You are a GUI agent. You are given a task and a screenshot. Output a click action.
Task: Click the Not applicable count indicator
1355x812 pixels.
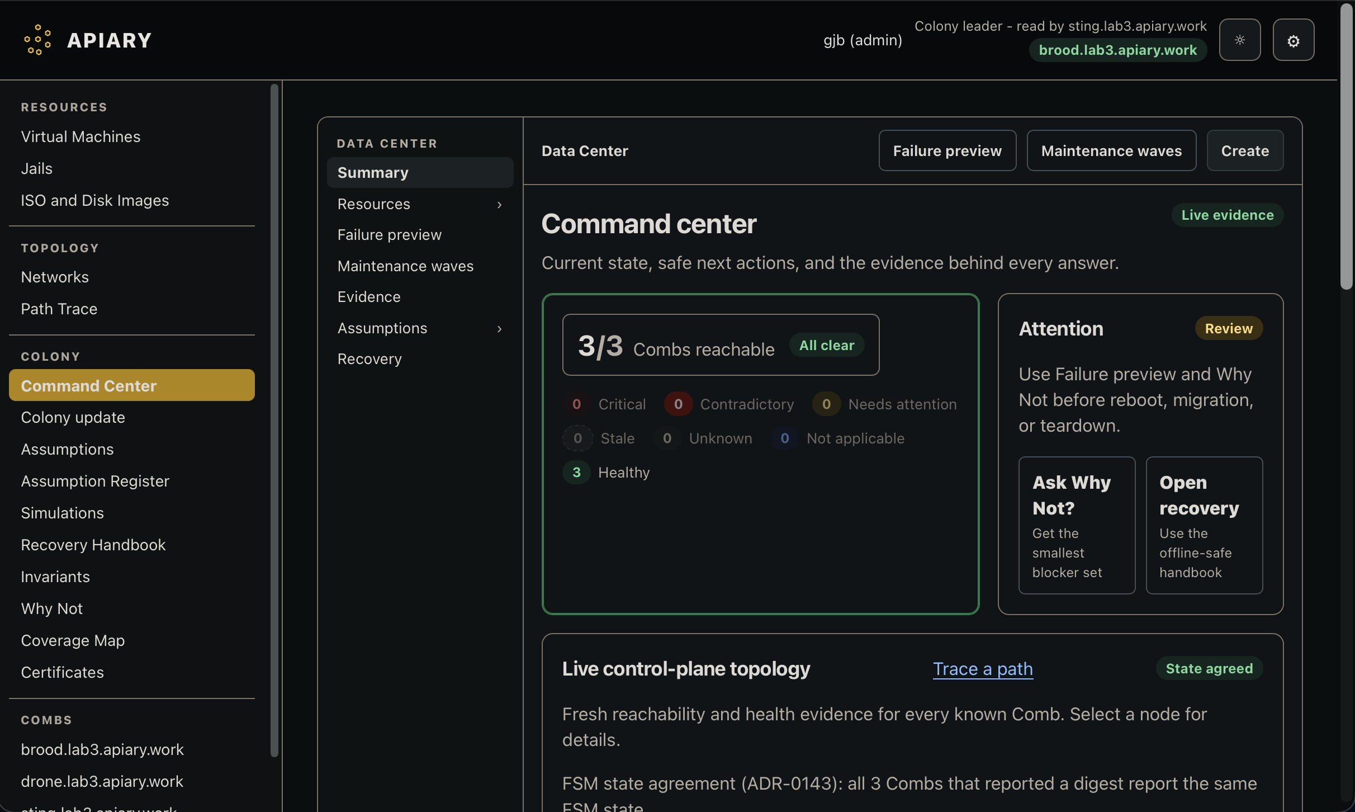[837, 438]
